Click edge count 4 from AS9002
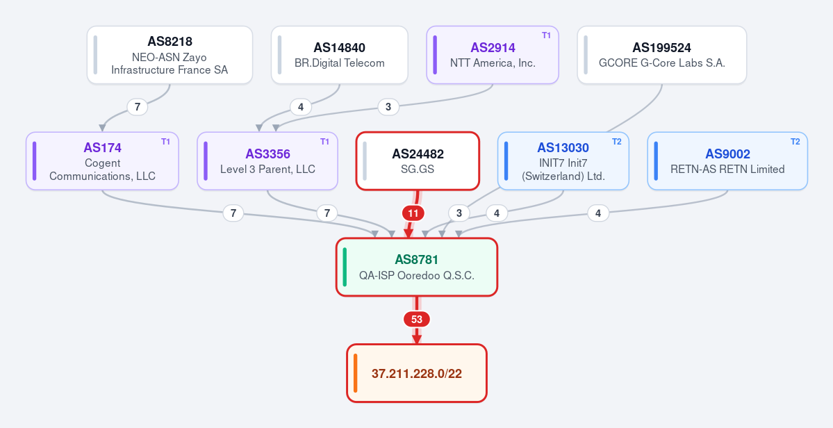 (598, 213)
